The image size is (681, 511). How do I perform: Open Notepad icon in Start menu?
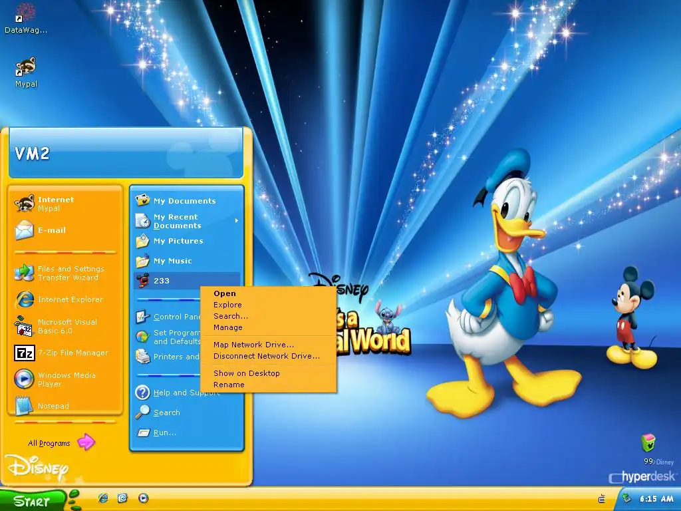tap(24, 405)
